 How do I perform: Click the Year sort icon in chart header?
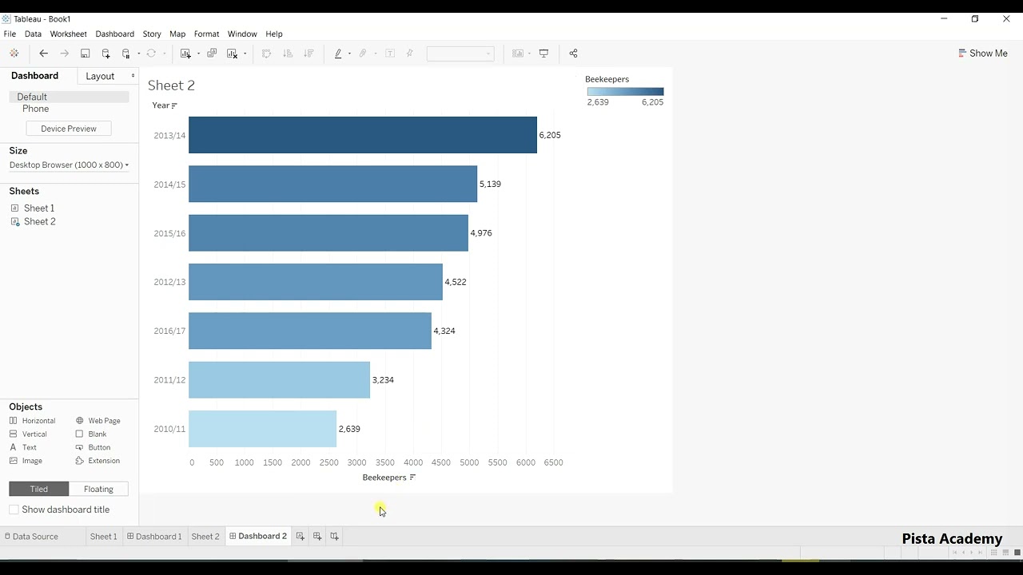tap(174, 105)
